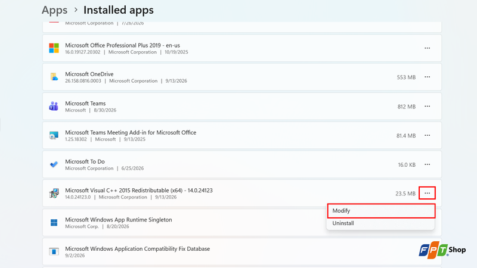Screen dimensions: 477x268
Task: Click the Visual C++ Redistributable installer icon
Action: [x=54, y=193]
